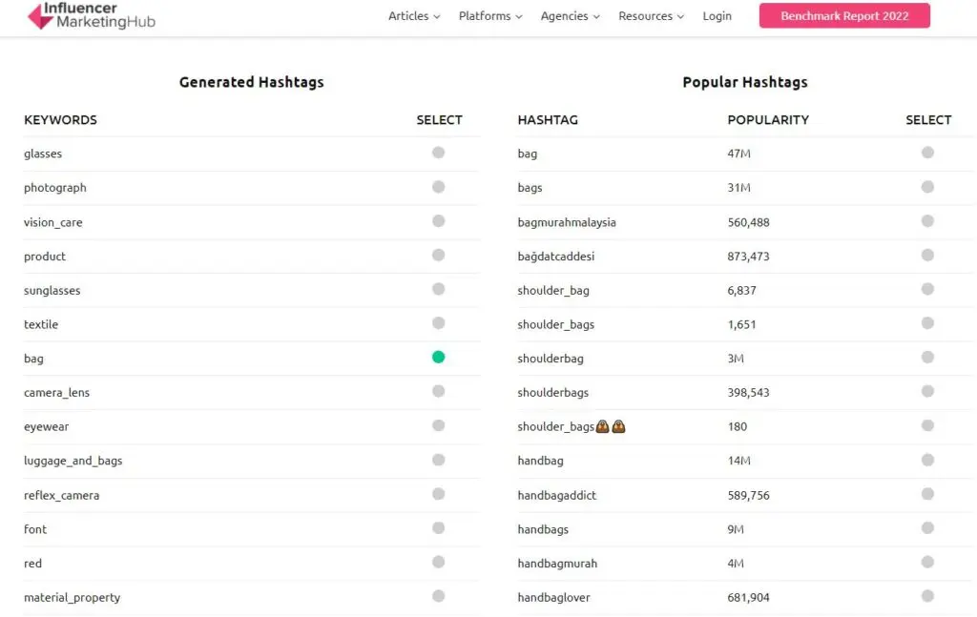Choose the bagmurahmalaysia hashtag circle

927,221
